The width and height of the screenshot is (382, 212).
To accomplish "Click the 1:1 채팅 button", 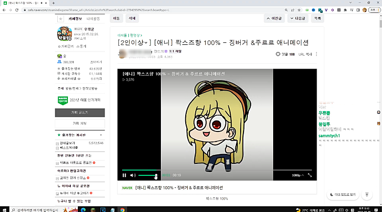I will (175, 51).
